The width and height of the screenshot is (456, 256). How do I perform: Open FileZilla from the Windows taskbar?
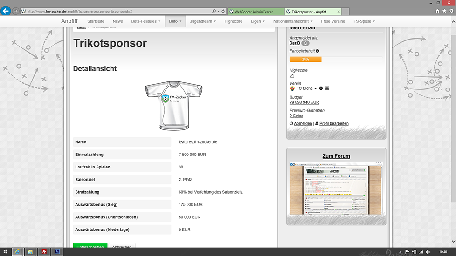(x=44, y=252)
